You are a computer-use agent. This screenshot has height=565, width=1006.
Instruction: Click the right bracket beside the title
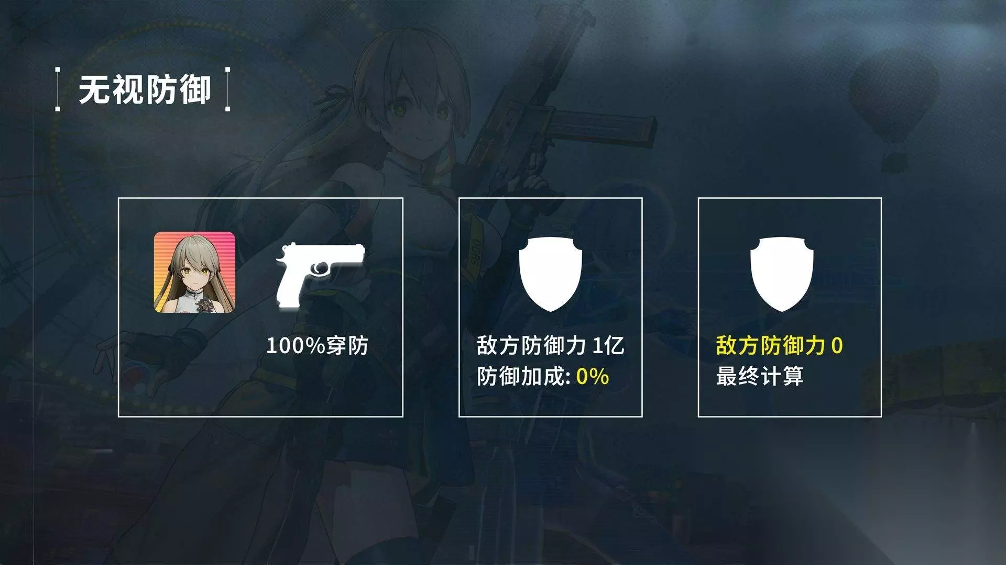[x=227, y=89]
